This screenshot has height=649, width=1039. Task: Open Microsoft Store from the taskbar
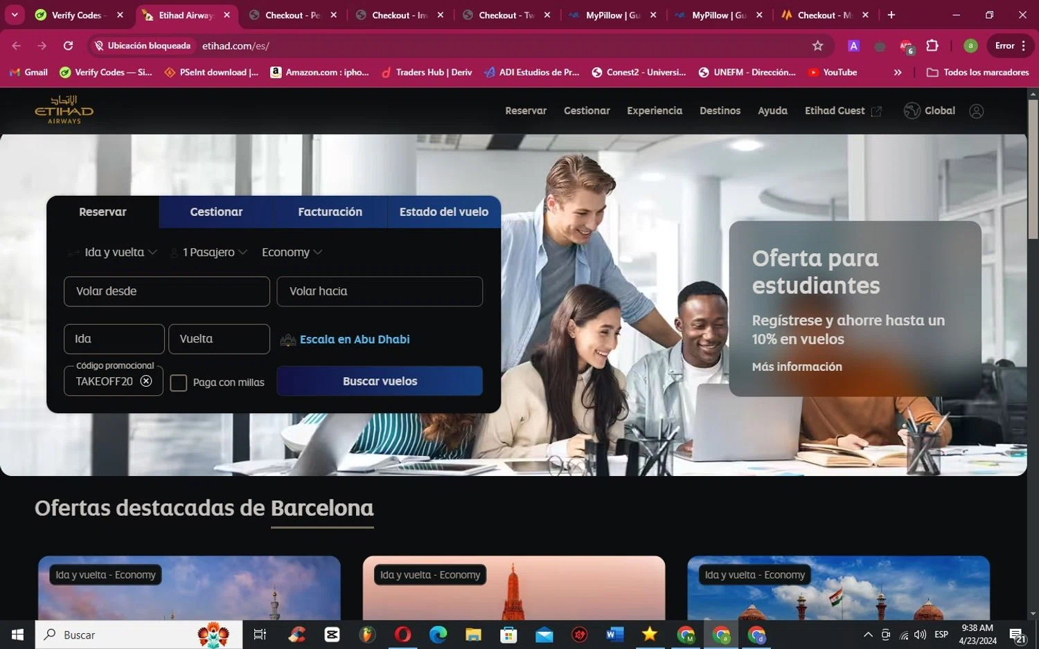508,634
